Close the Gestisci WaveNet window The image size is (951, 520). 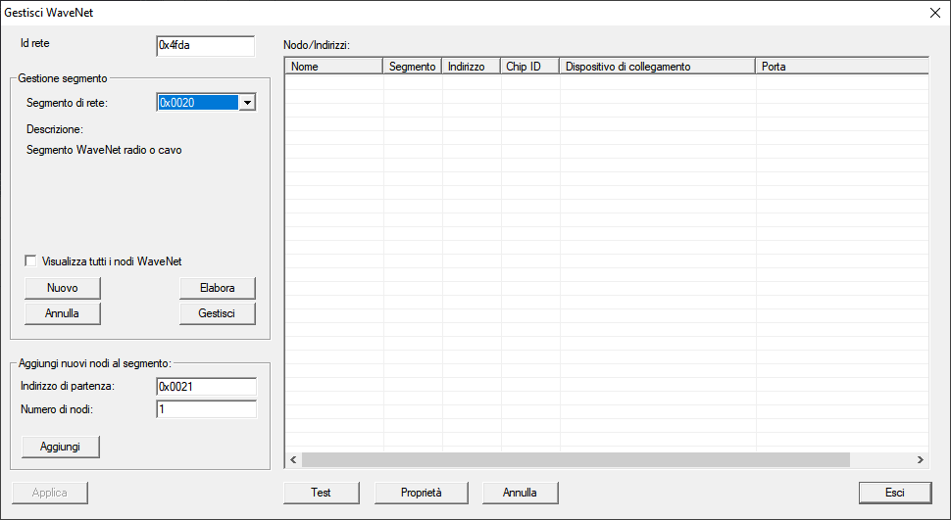click(933, 13)
